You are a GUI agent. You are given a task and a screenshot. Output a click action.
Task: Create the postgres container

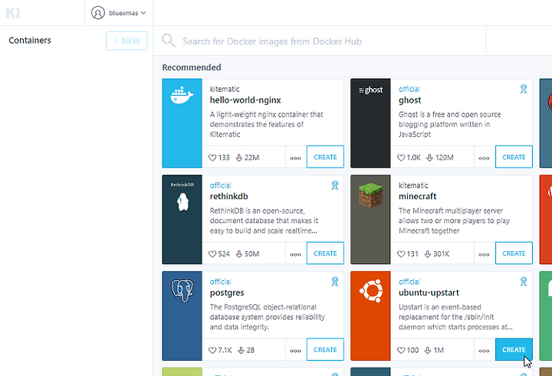pos(325,350)
